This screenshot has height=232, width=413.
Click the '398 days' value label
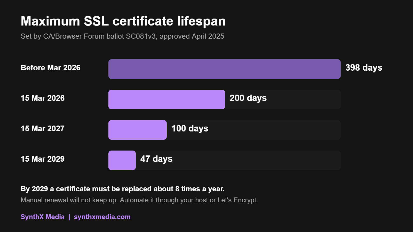tap(364, 68)
